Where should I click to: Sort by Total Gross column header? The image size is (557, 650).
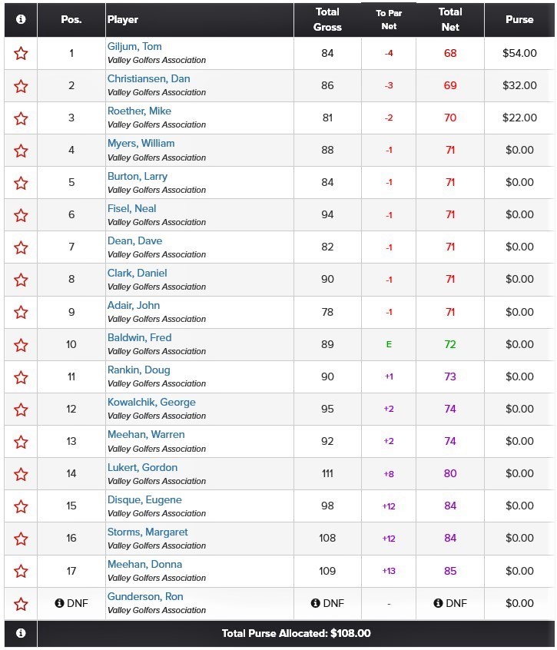pyautogui.click(x=327, y=19)
